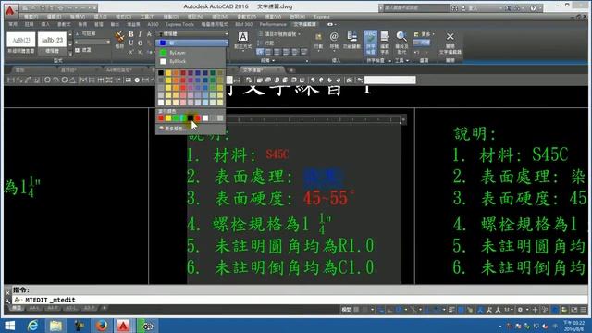Click the Field insert icon
The height and width of the screenshot is (333, 592).
tap(351, 37)
